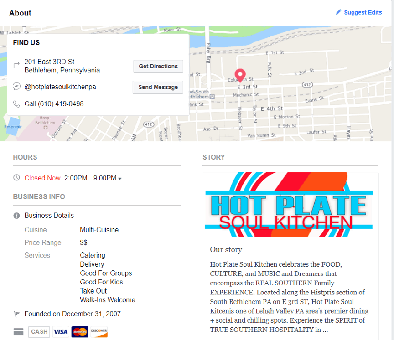394x340 pixels.
Task: Click the founded flag icon
Action: pos(16,314)
